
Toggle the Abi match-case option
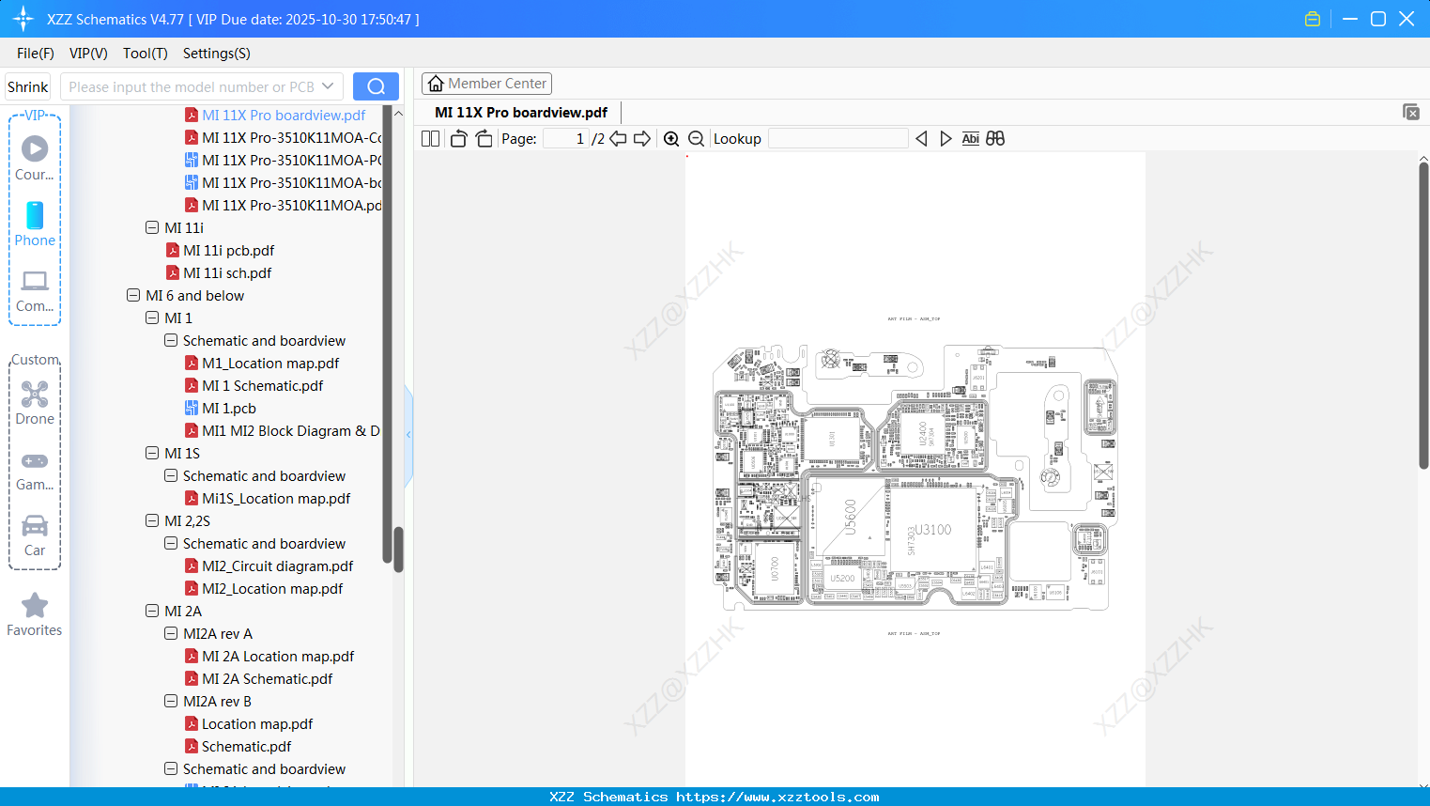971,139
